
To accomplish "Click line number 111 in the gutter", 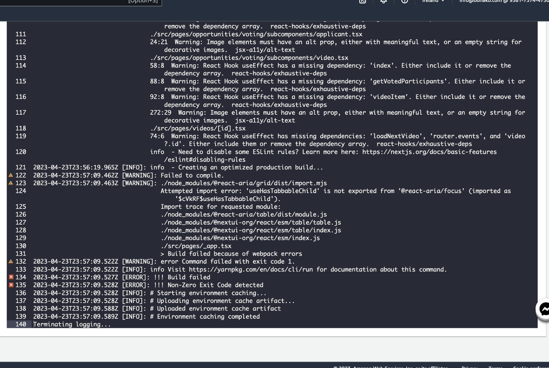I will pyautogui.click(x=21, y=34).
